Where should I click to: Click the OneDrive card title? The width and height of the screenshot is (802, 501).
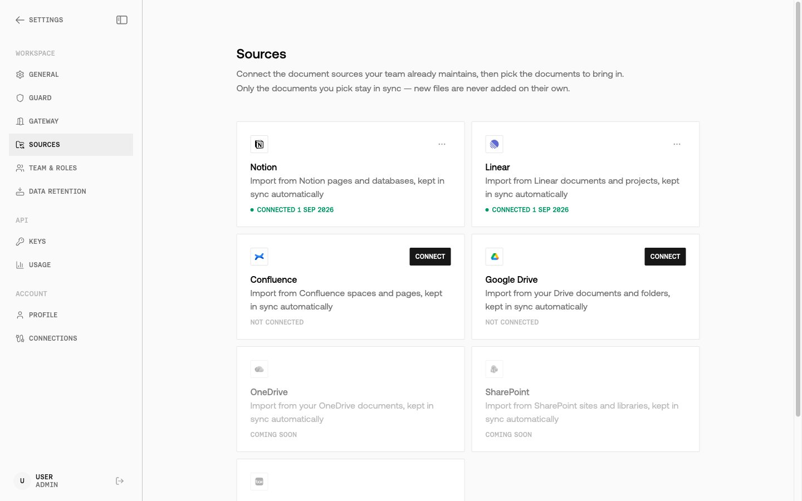click(269, 392)
